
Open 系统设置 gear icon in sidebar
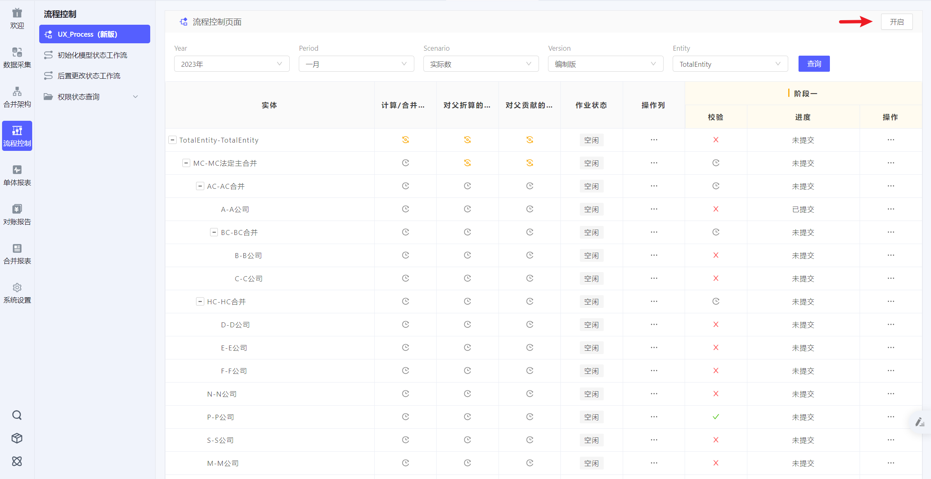pyautogui.click(x=17, y=287)
